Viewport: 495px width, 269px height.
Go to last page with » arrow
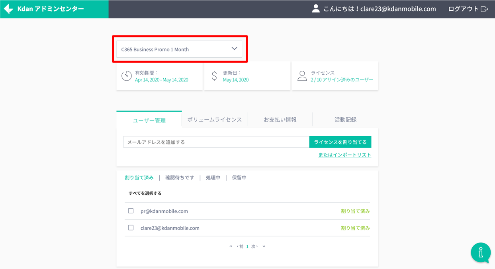click(x=264, y=246)
